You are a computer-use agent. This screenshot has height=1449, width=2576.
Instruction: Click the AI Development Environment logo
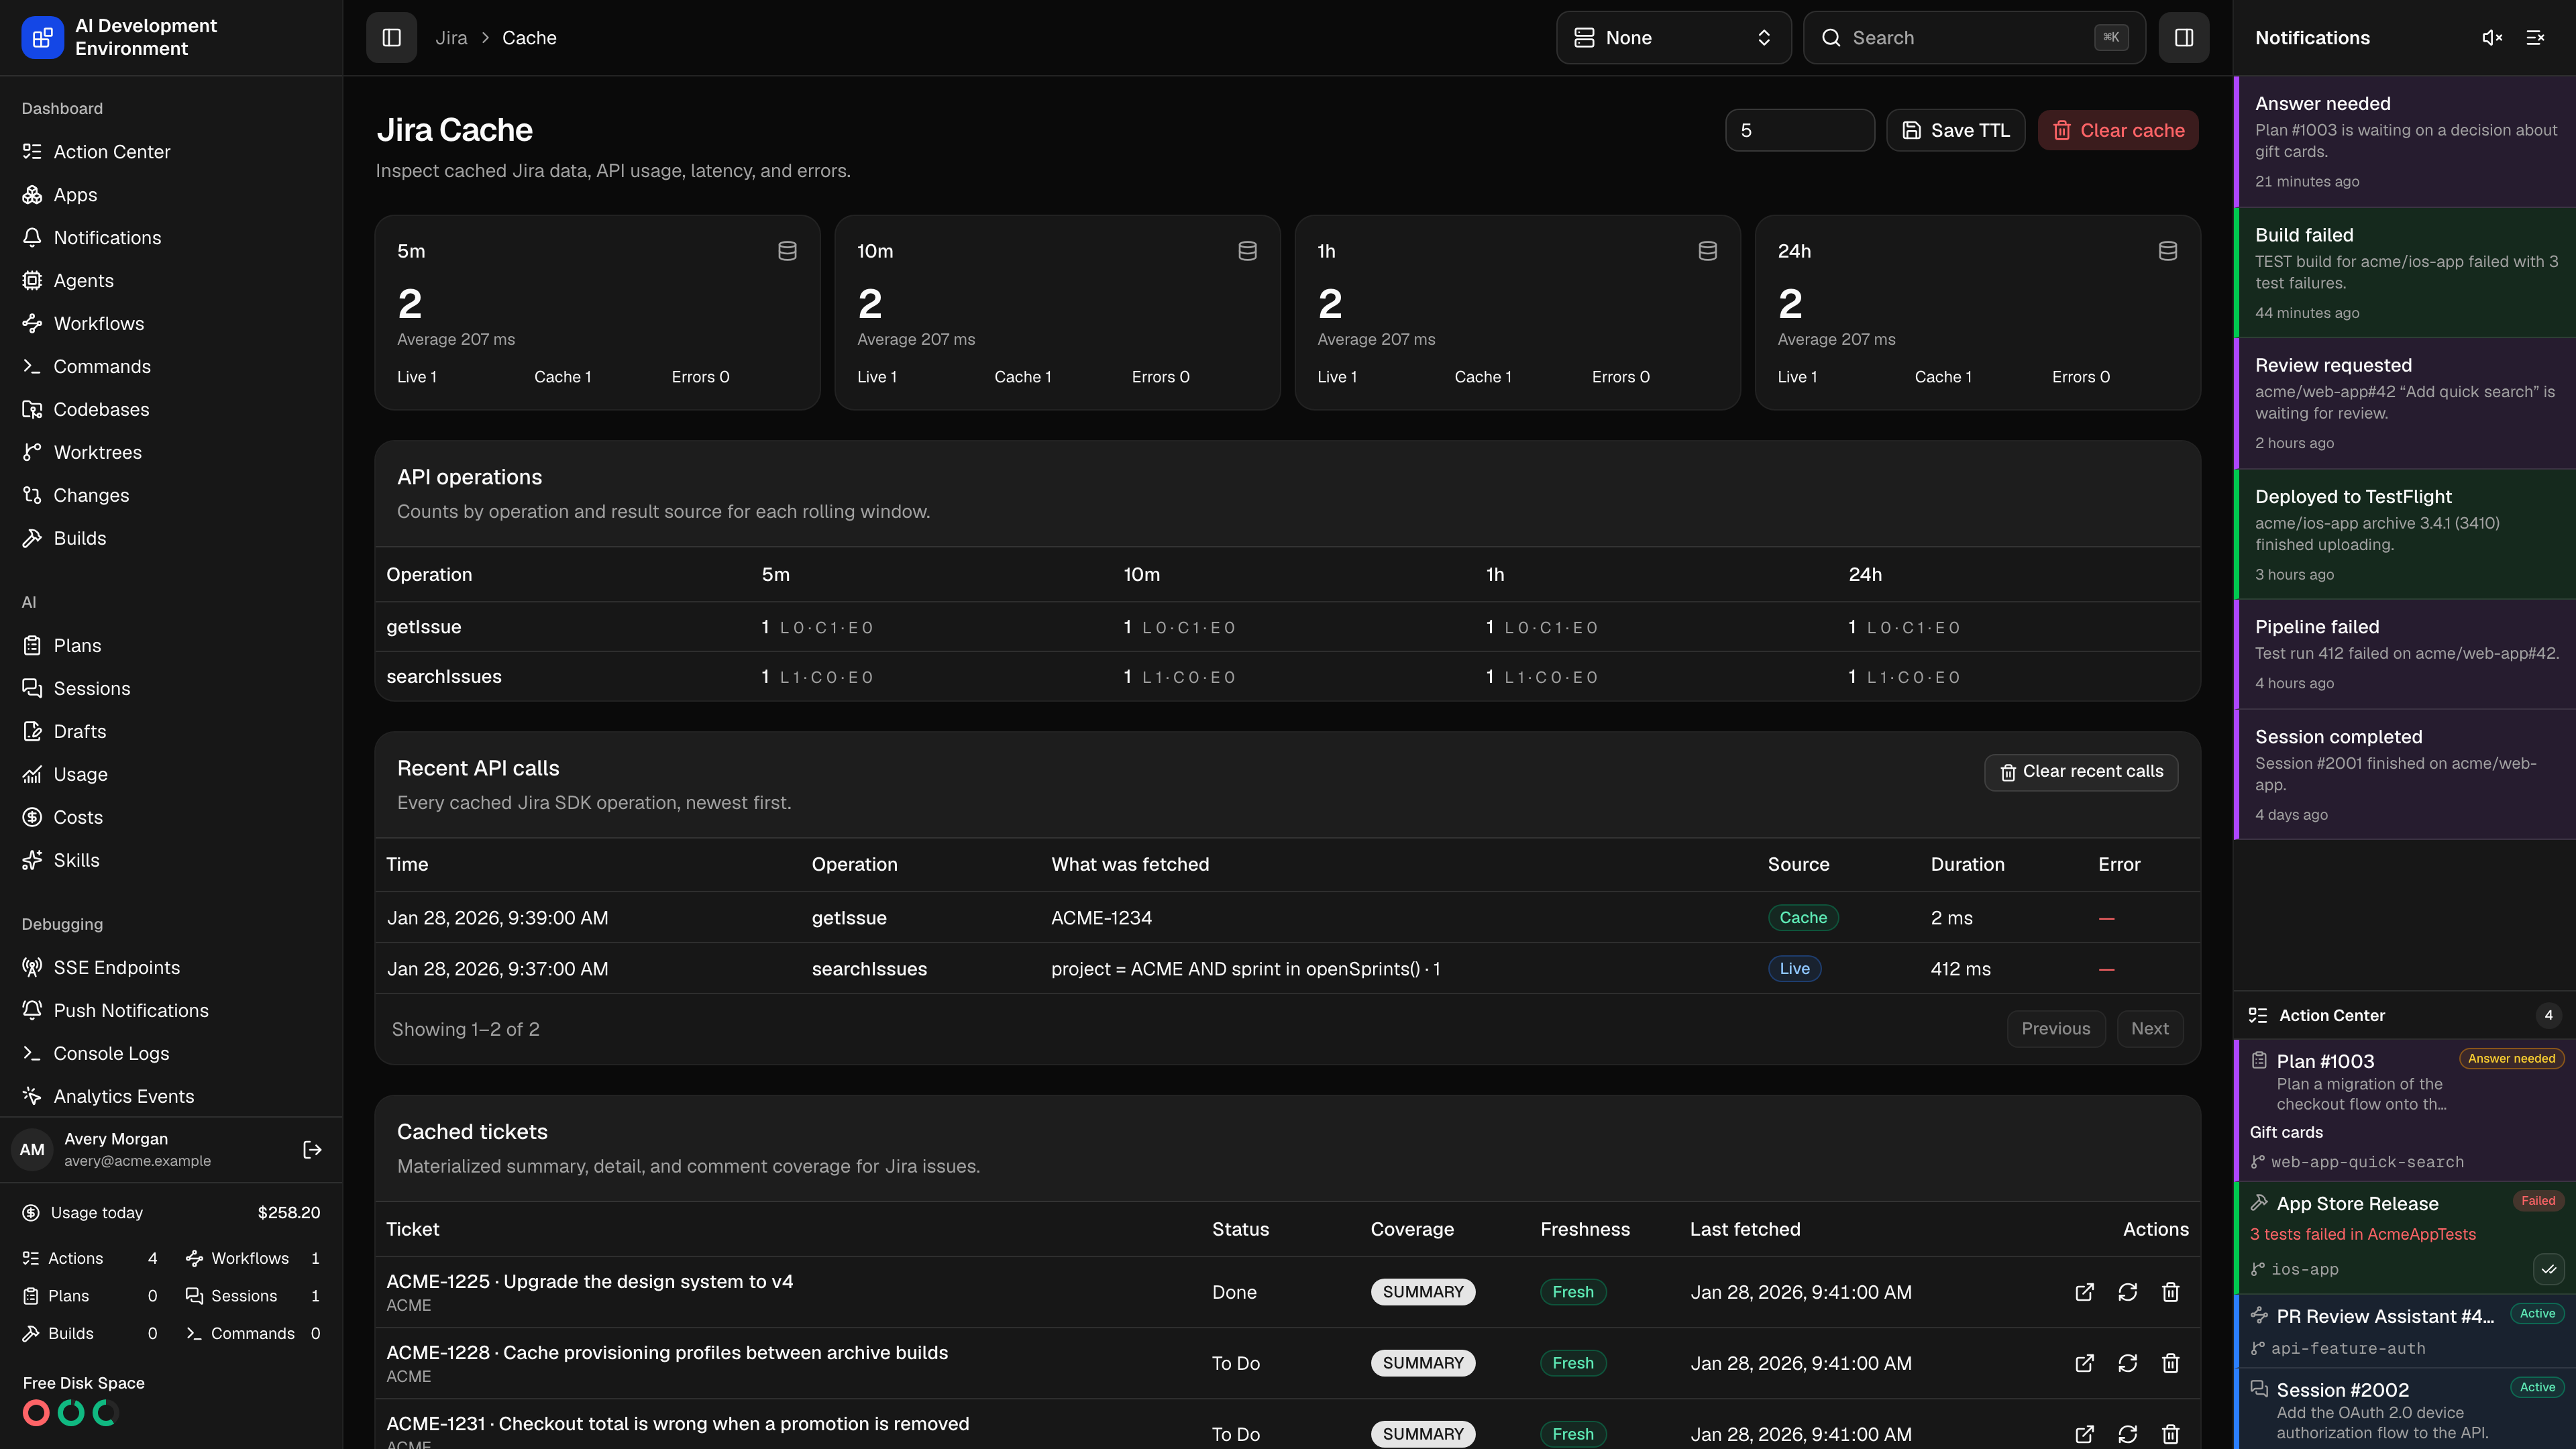(42, 38)
